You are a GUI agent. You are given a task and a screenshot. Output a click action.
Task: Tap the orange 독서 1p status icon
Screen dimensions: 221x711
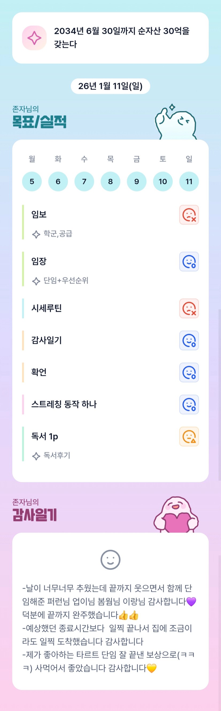click(189, 436)
